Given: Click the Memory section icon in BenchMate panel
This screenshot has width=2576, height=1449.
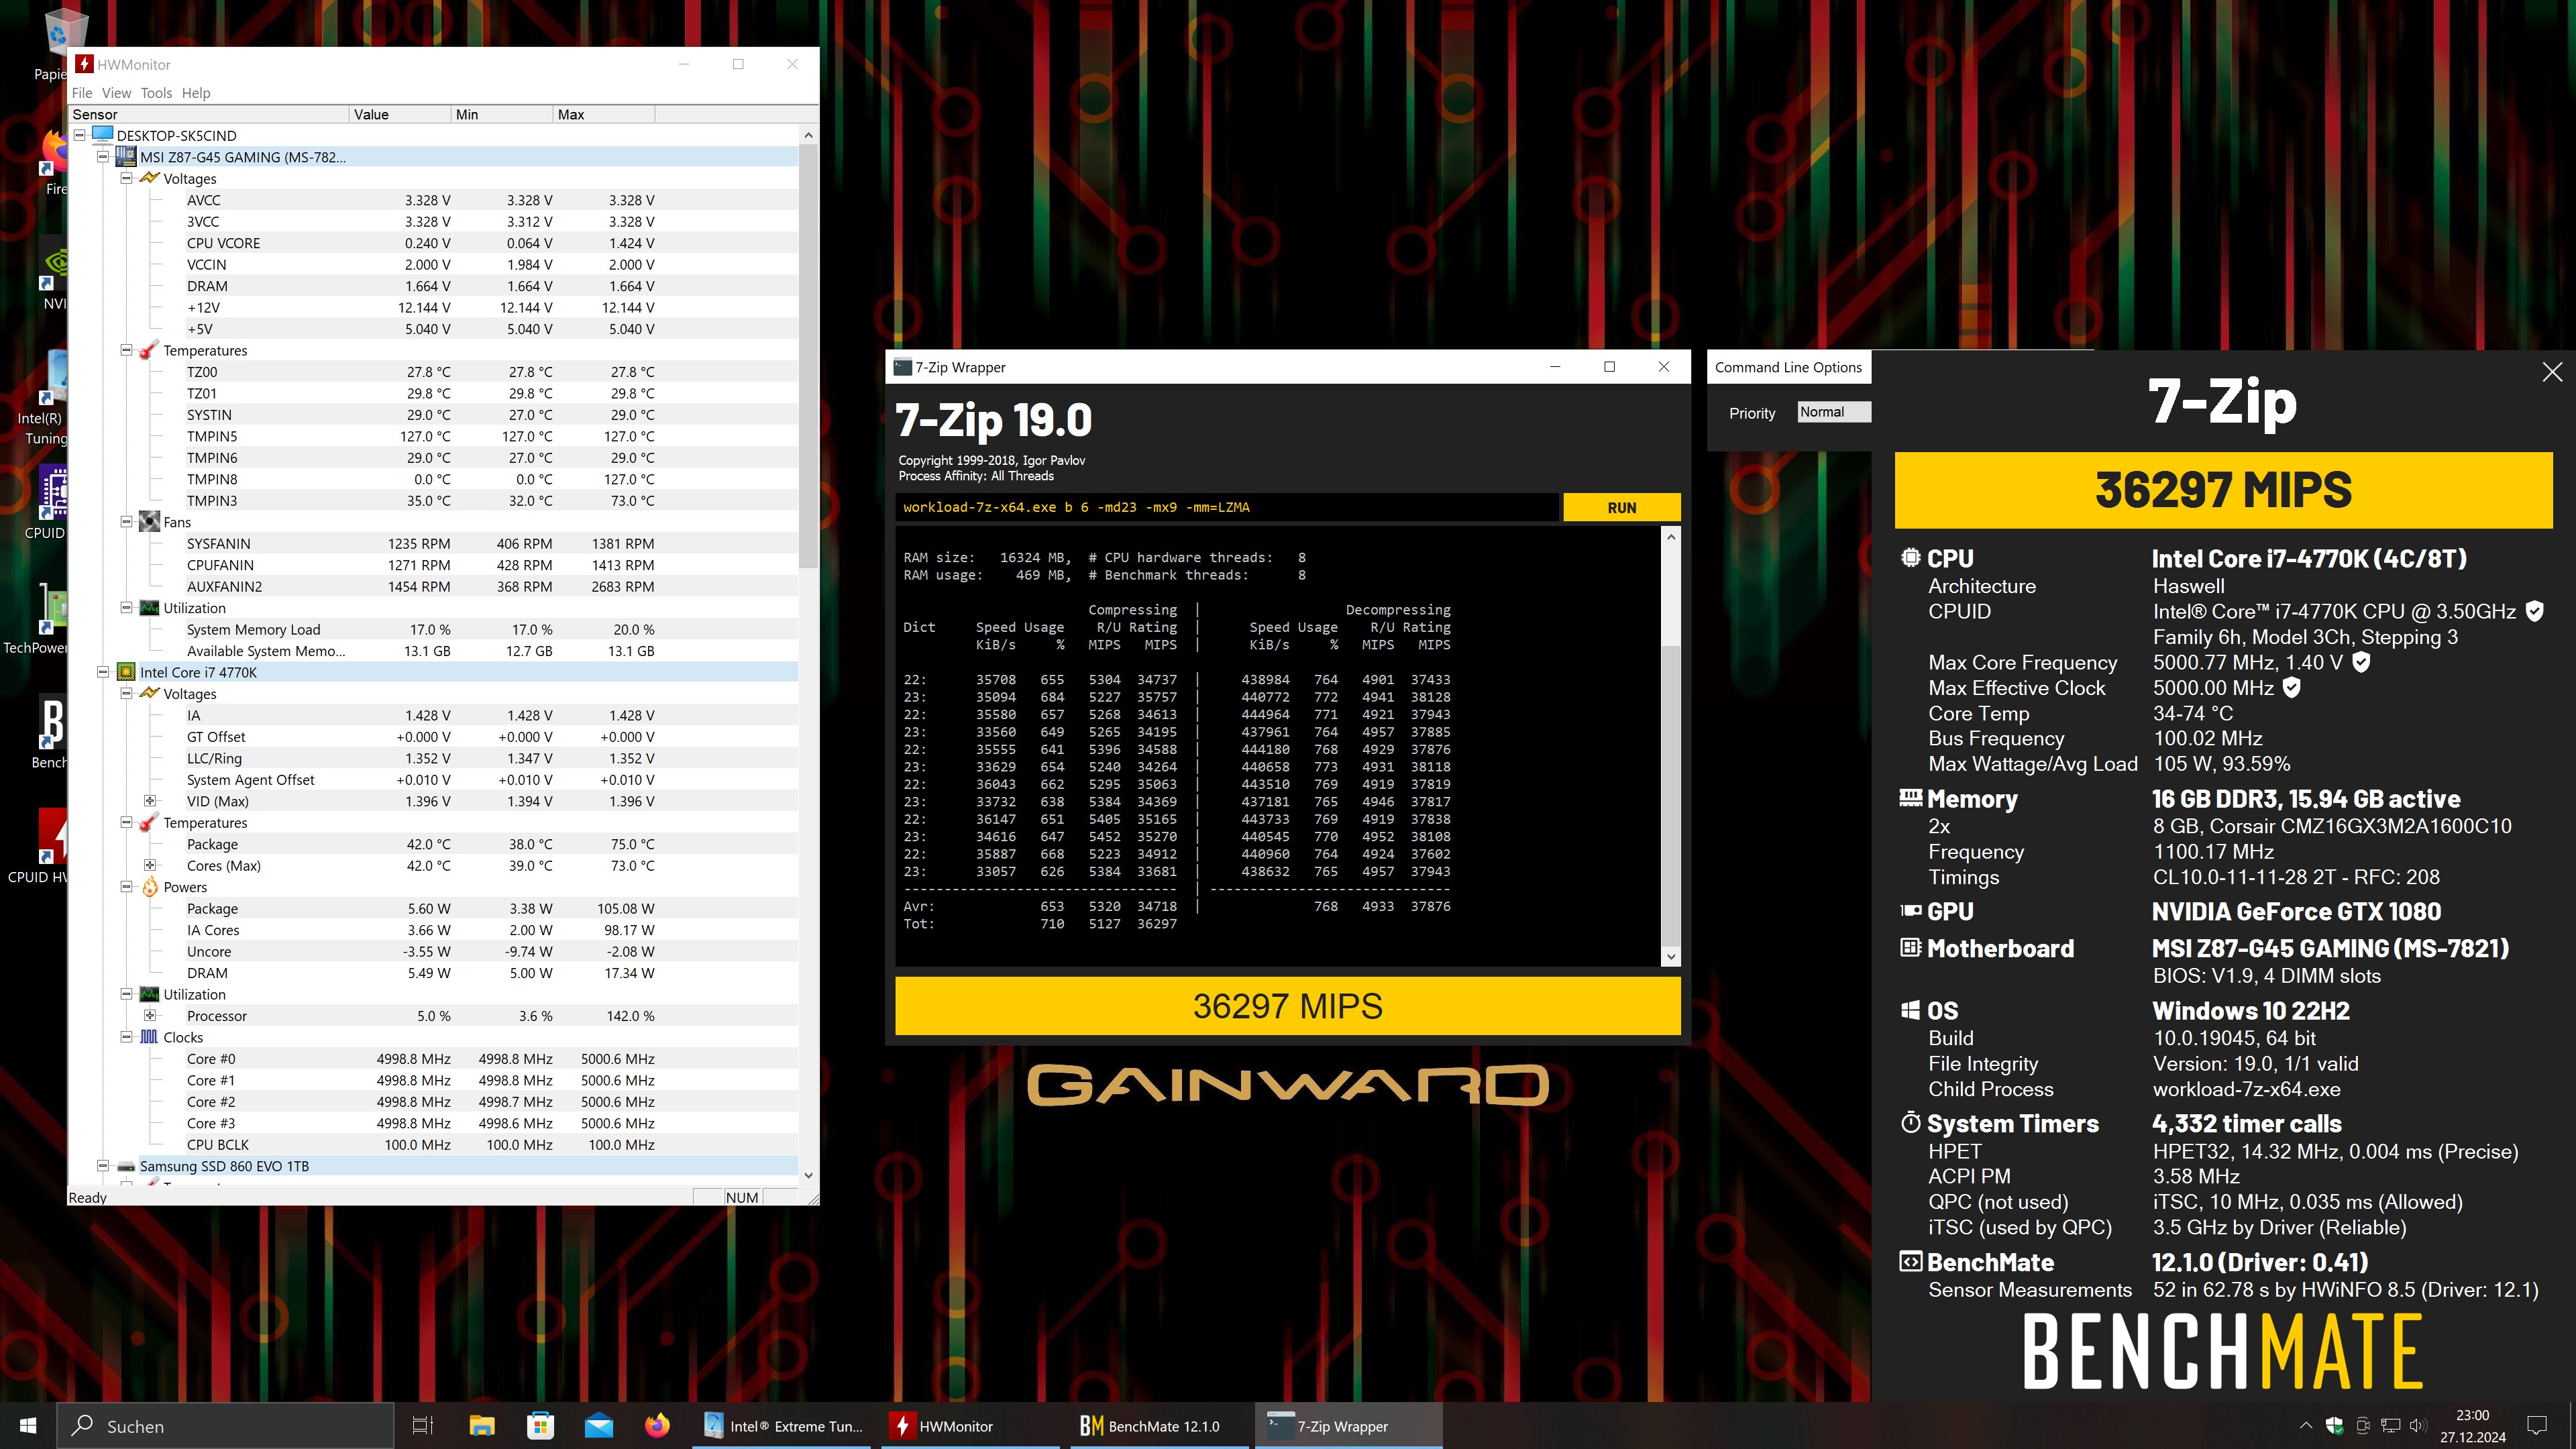Looking at the screenshot, I should click(x=1910, y=798).
